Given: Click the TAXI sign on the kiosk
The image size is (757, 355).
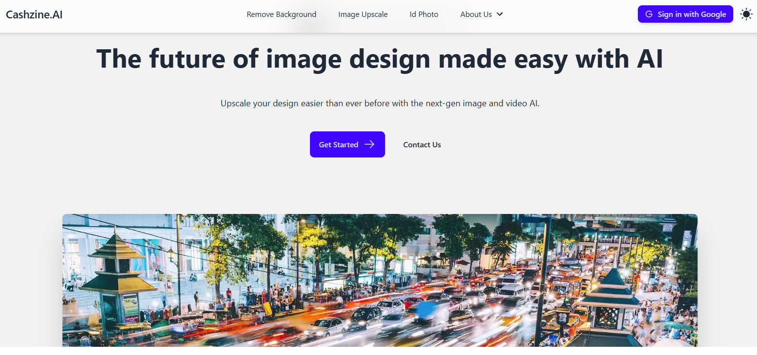Looking at the screenshot, I should click(131, 301).
